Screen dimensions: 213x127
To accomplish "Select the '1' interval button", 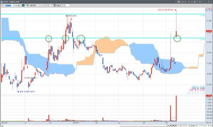I will (x=37, y=5).
